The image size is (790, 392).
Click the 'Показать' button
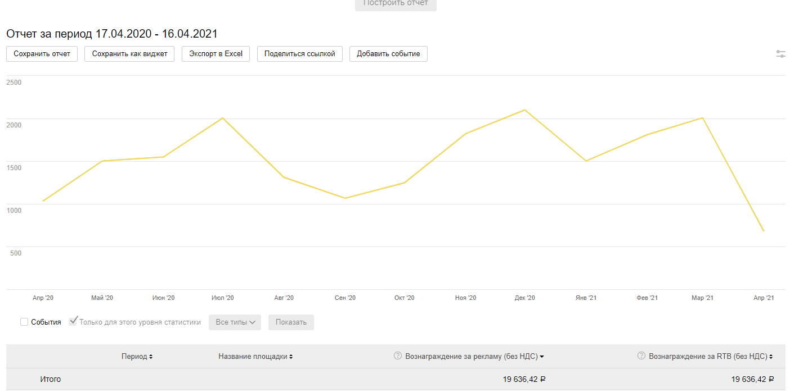(x=291, y=322)
